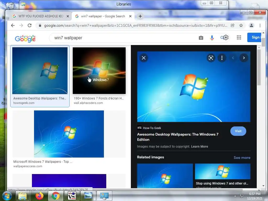Launch Firefox from the taskbar
This screenshot has height=201, width=268.
pos(40,196)
